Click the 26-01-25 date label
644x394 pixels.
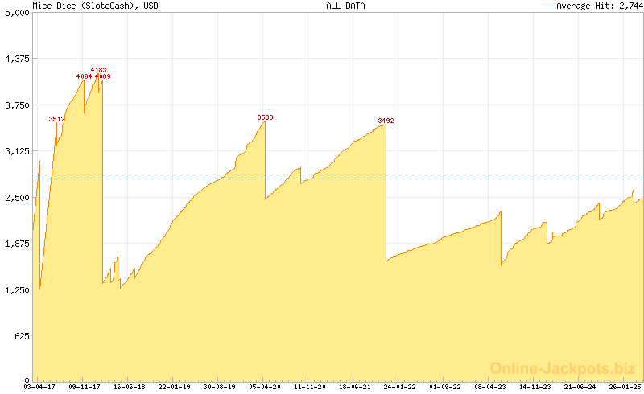point(625,387)
